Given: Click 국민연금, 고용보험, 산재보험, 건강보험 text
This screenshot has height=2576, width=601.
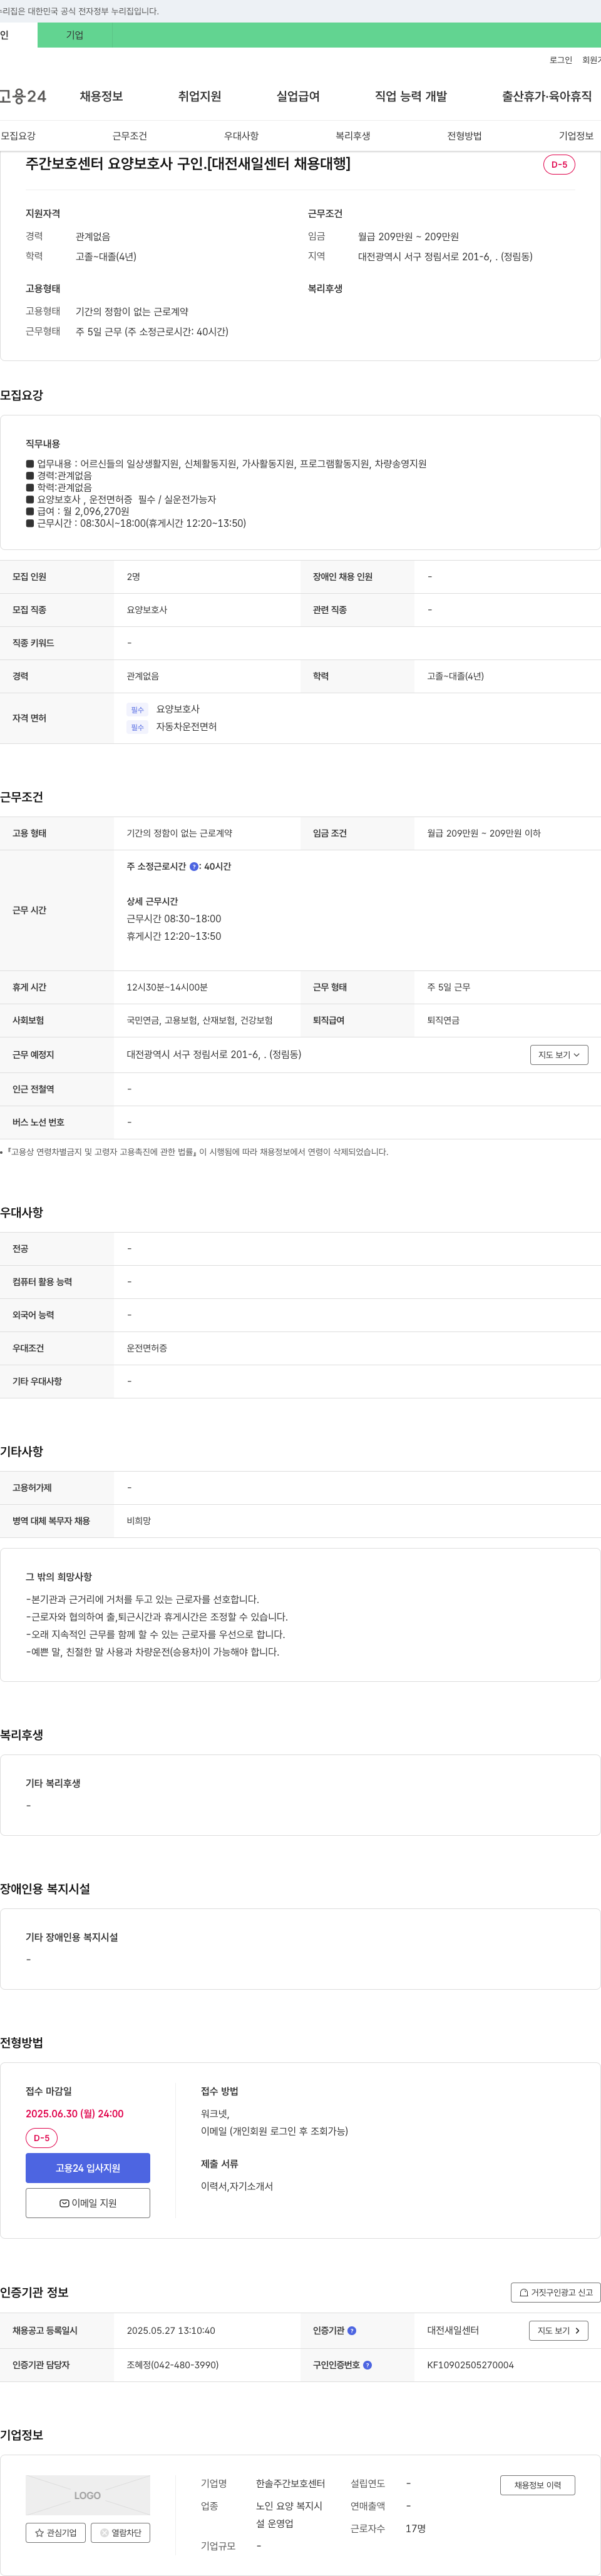Looking at the screenshot, I should [200, 1020].
